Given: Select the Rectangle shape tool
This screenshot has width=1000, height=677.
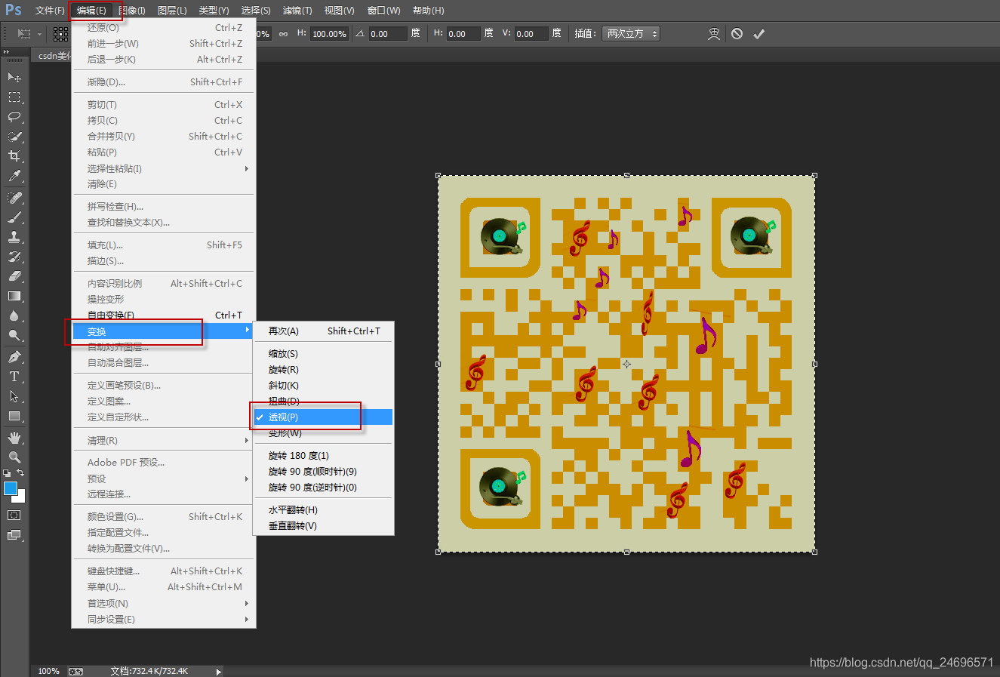Looking at the screenshot, I should tap(14, 416).
